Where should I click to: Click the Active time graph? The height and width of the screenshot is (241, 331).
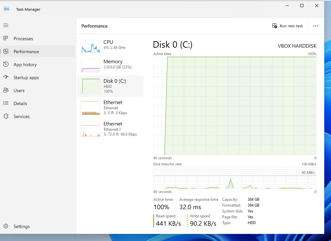pos(235,106)
